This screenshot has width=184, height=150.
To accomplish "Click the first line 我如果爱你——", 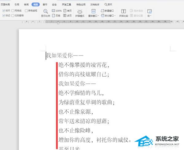I will 65,55.
